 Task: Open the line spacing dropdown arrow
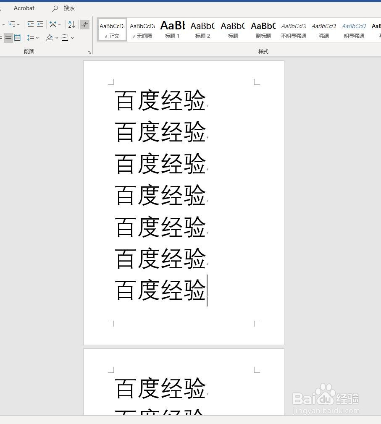click(37, 38)
